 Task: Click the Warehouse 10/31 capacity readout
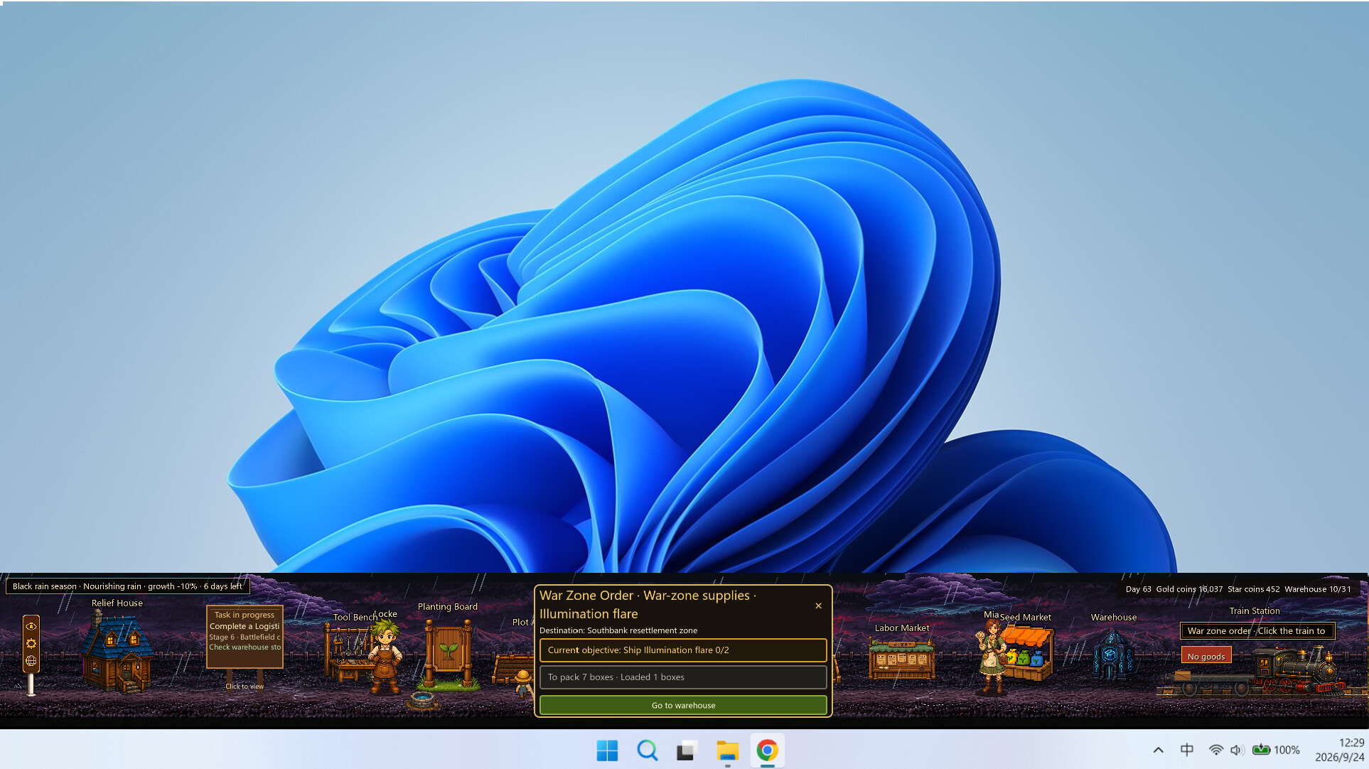point(1317,588)
